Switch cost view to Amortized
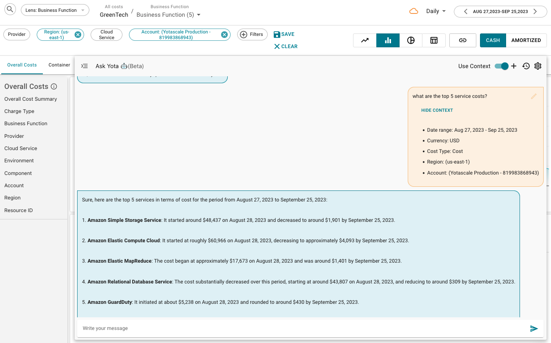The width and height of the screenshot is (551, 343). click(526, 40)
